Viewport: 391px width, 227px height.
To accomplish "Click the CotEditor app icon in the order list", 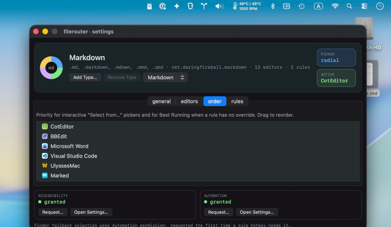I will point(45,127).
